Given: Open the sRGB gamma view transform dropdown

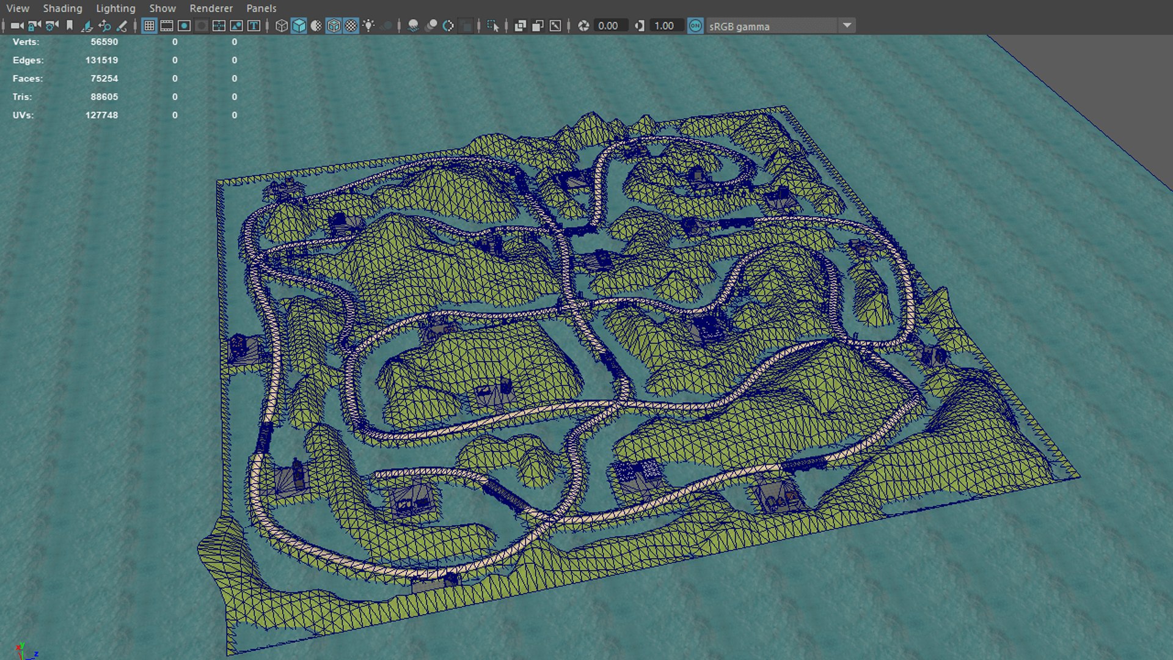Looking at the screenshot, I should (x=847, y=26).
